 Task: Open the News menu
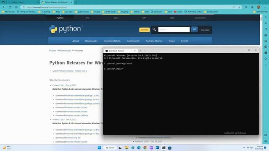point(171,41)
